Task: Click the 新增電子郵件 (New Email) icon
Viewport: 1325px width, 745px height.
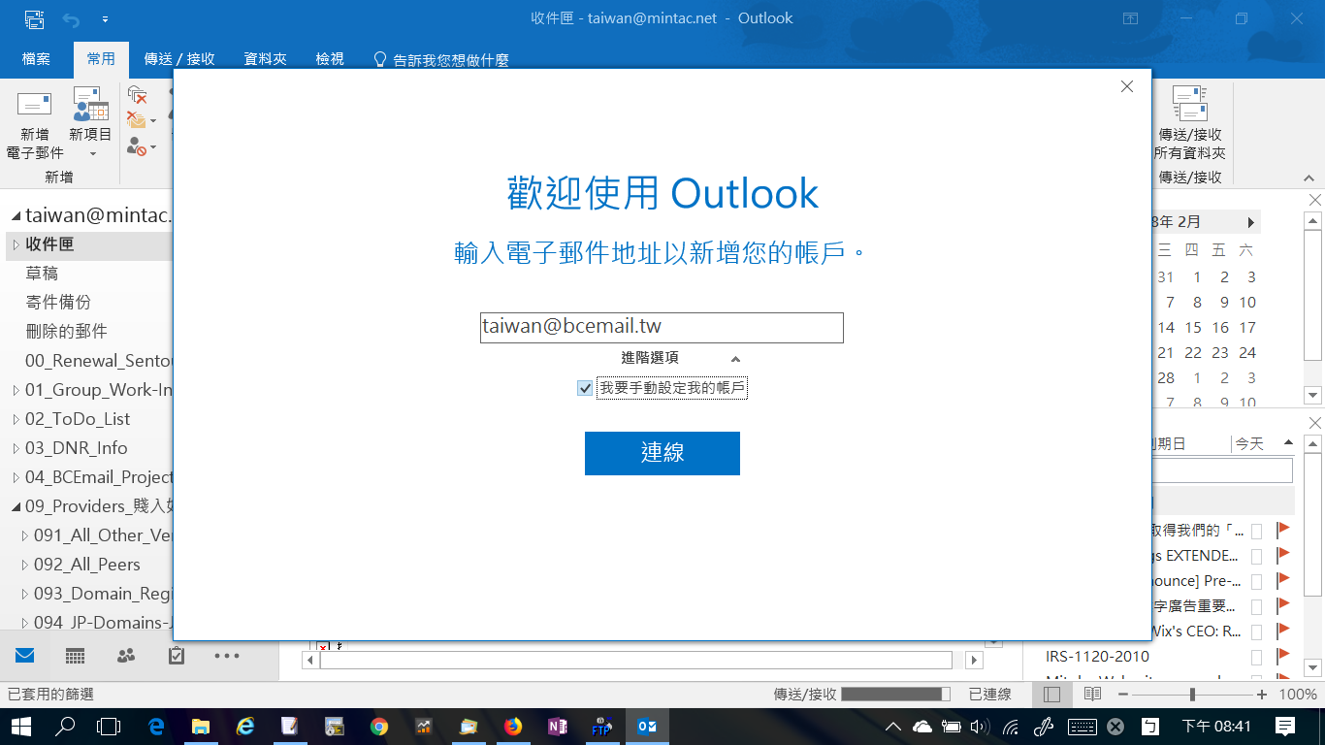Action: pyautogui.click(x=35, y=107)
